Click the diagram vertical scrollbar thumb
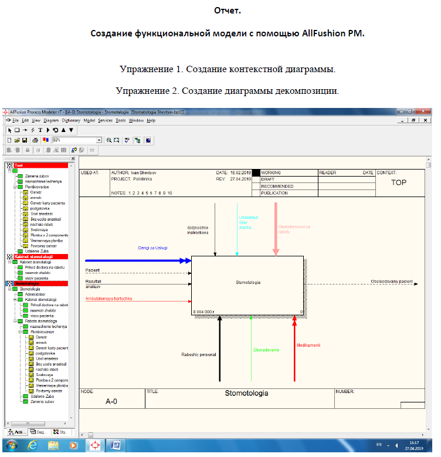This screenshot has width=441, height=457. [x=428, y=165]
